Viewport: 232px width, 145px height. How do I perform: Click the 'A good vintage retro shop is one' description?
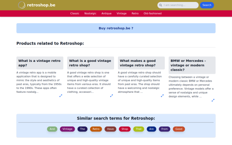(x=89, y=82)
